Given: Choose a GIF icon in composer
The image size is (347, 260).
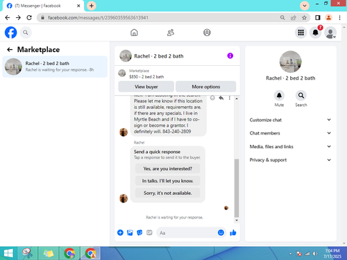Looking at the screenshot, I should [x=149, y=232].
